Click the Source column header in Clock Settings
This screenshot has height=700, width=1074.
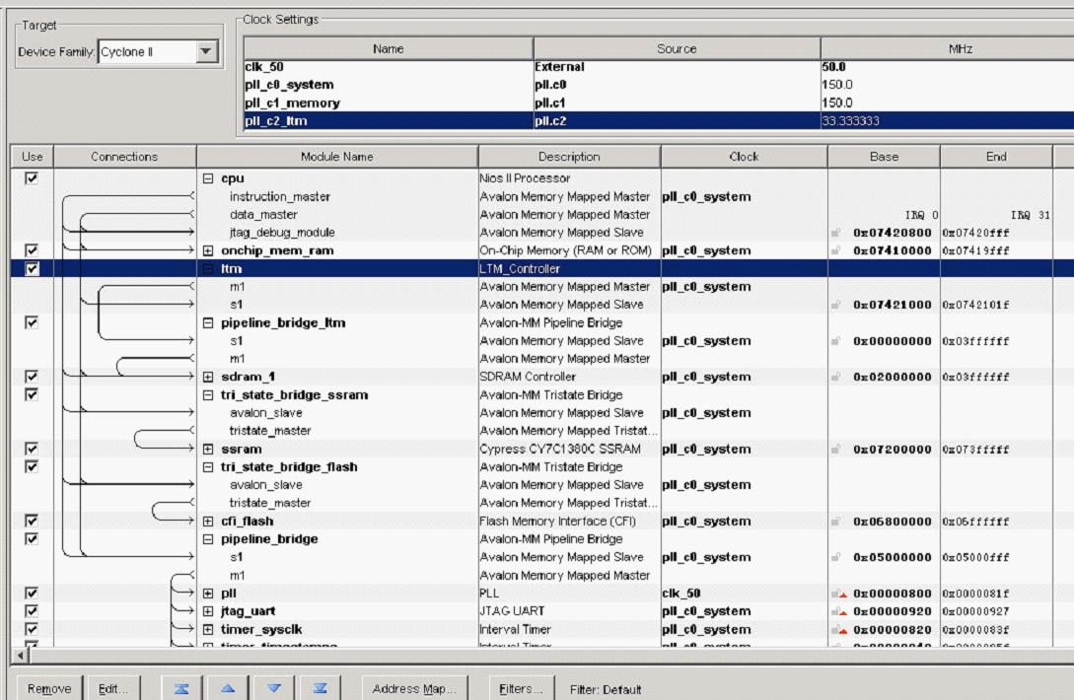tap(677, 48)
